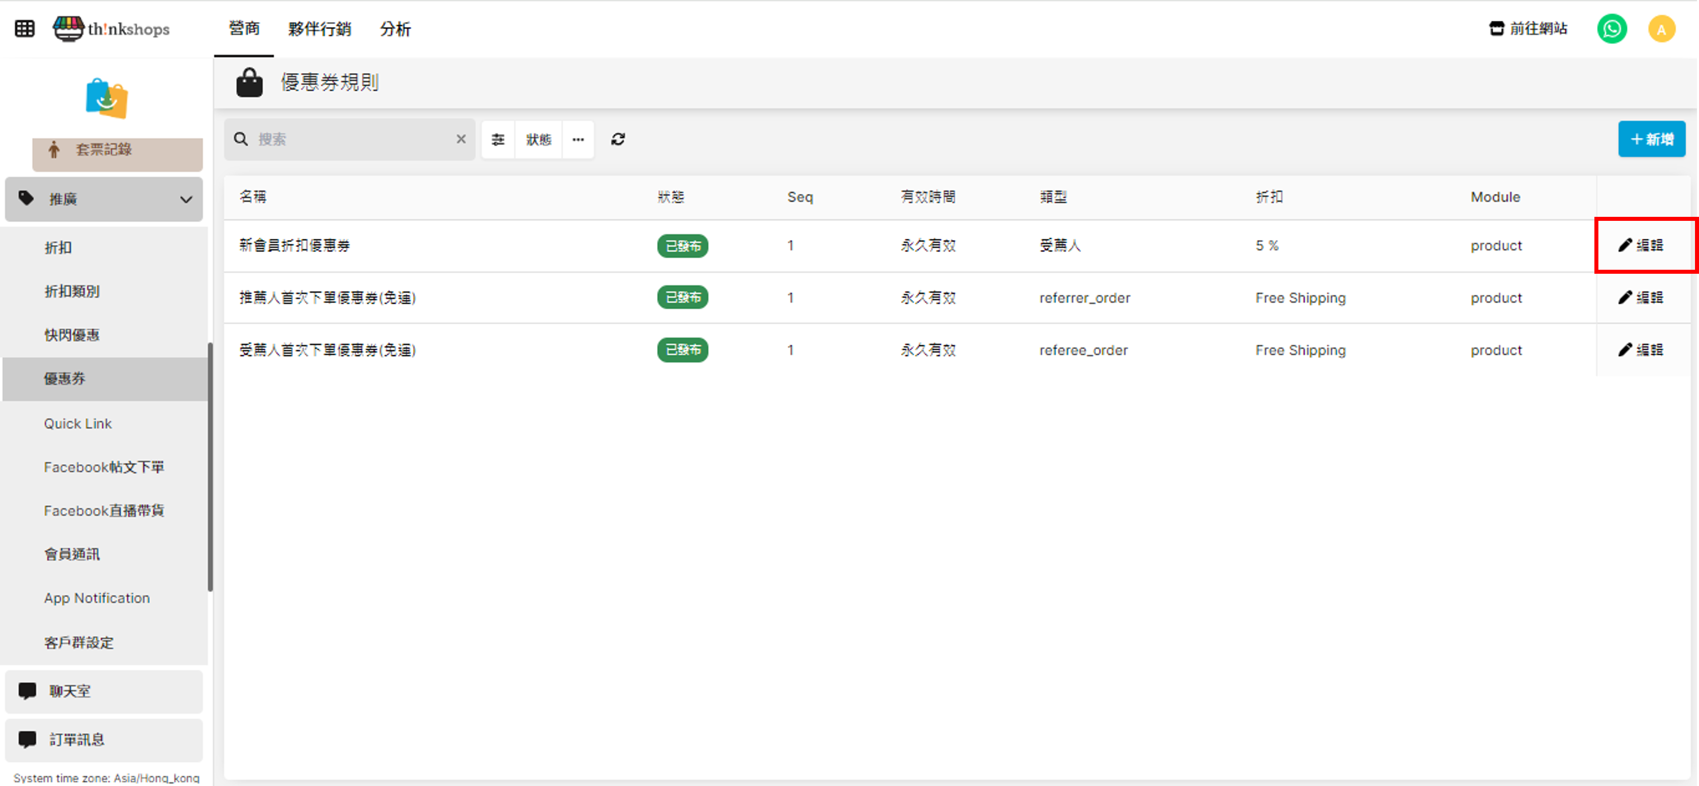Open the apps grid icon
This screenshot has width=1699, height=786.
point(24,29)
